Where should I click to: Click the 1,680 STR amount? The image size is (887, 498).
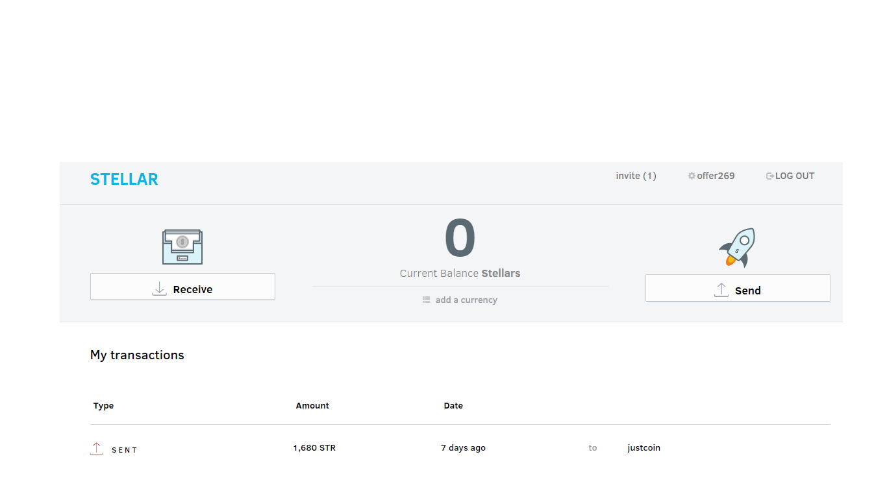click(x=314, y=448)
